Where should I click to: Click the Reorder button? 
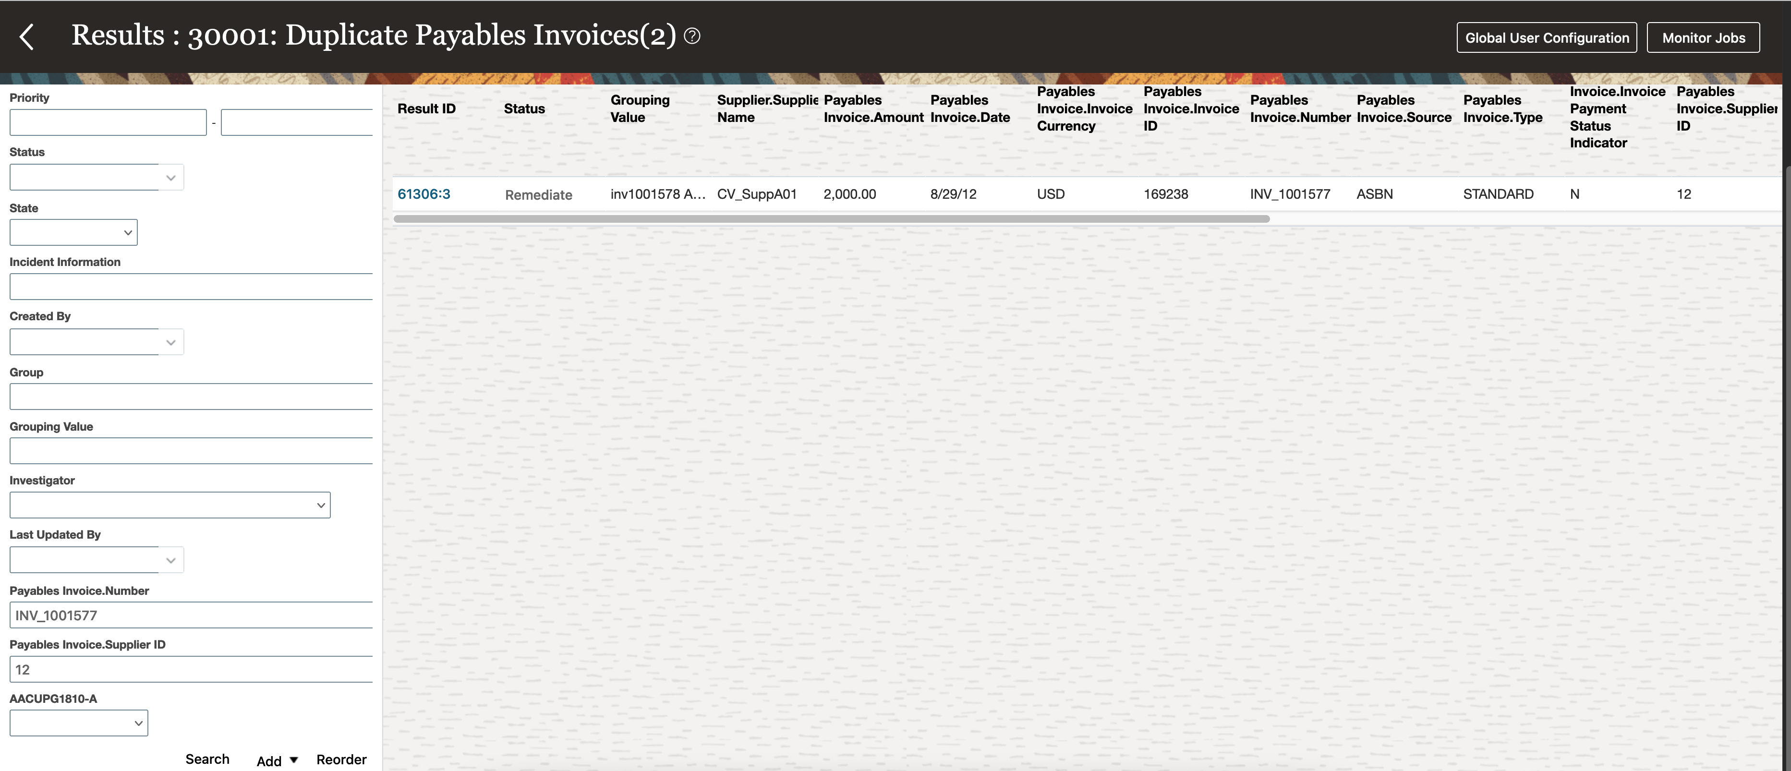[x=341, y=760]
